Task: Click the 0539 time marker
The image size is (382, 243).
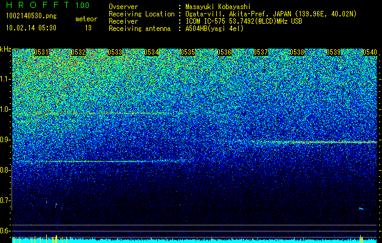Action: click(333, 52)
